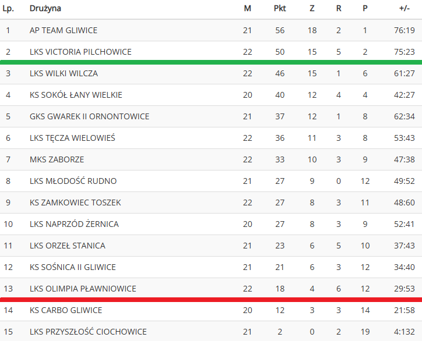Image resolution: width=422 pixels, height=341 pixels.
Task: Select LKS WILKI WILCZA team
Action: click(64, 73)
